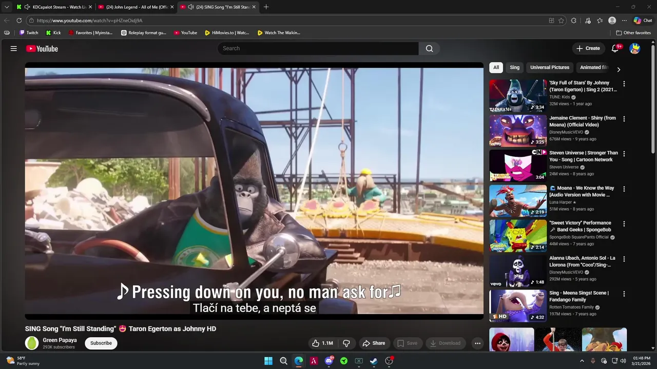Open Windows Start menu
657x369 pixels.
[x=268, y=361]
